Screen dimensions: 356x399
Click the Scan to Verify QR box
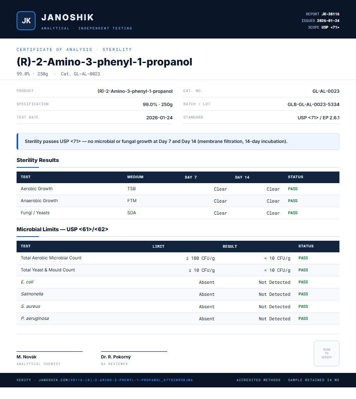pyautogui.click(x=327, y=353)
